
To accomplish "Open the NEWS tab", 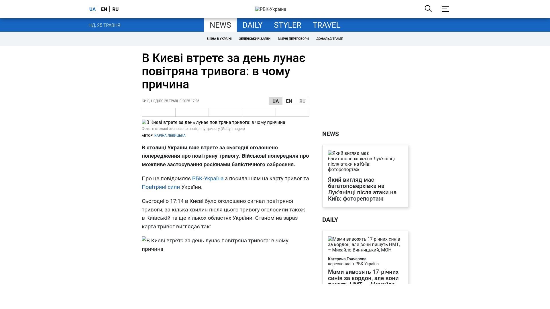I will coord(220,25).
